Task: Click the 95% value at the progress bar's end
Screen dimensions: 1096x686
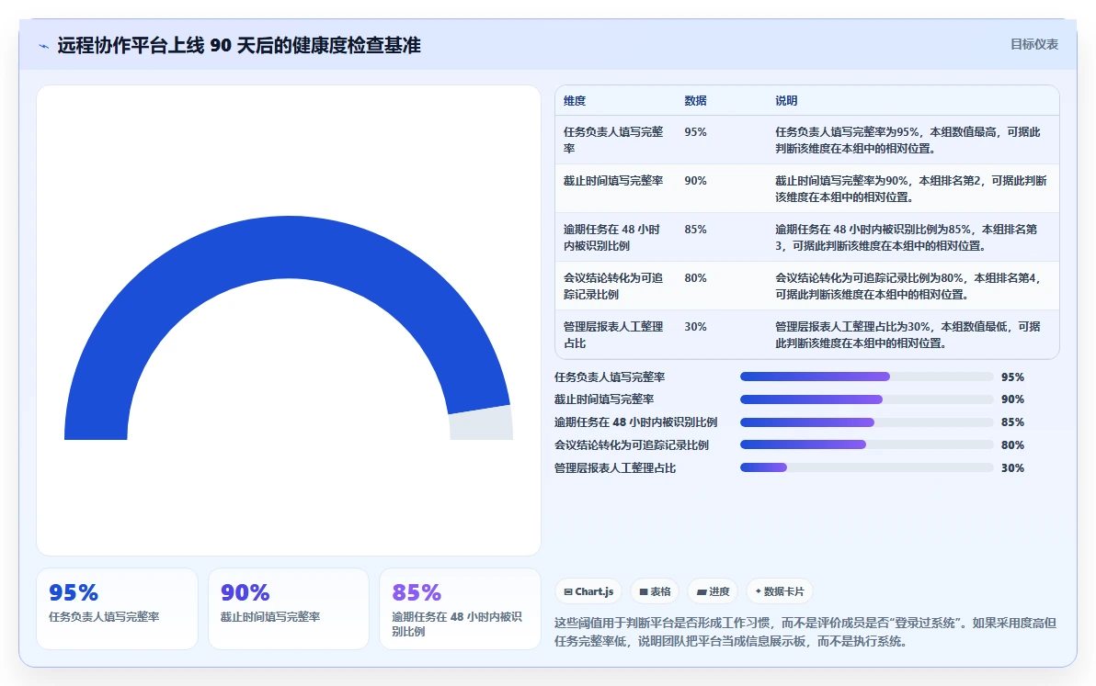Action: click(1012, 377)
